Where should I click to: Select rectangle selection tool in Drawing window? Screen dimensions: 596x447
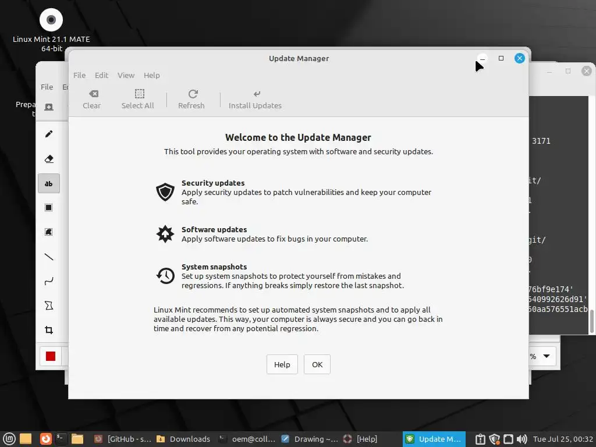pos(49,208)
